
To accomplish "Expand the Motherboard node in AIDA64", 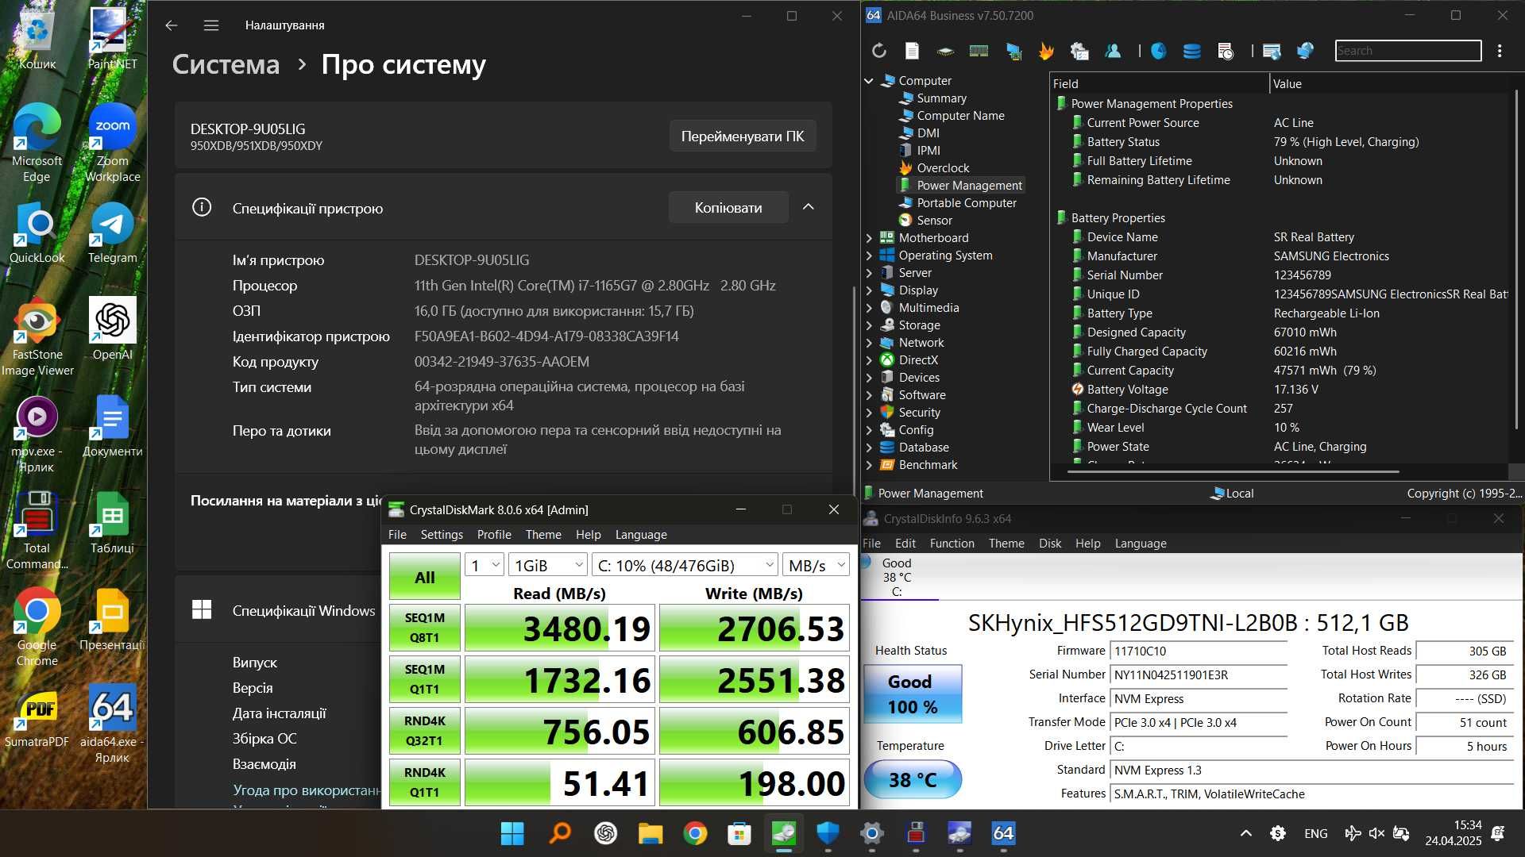I will click(x=869, y=238).
